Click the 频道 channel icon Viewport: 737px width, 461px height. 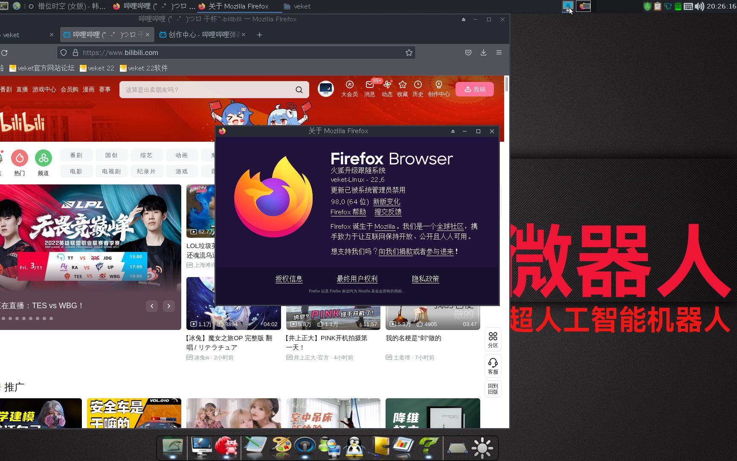click(44, 158)
